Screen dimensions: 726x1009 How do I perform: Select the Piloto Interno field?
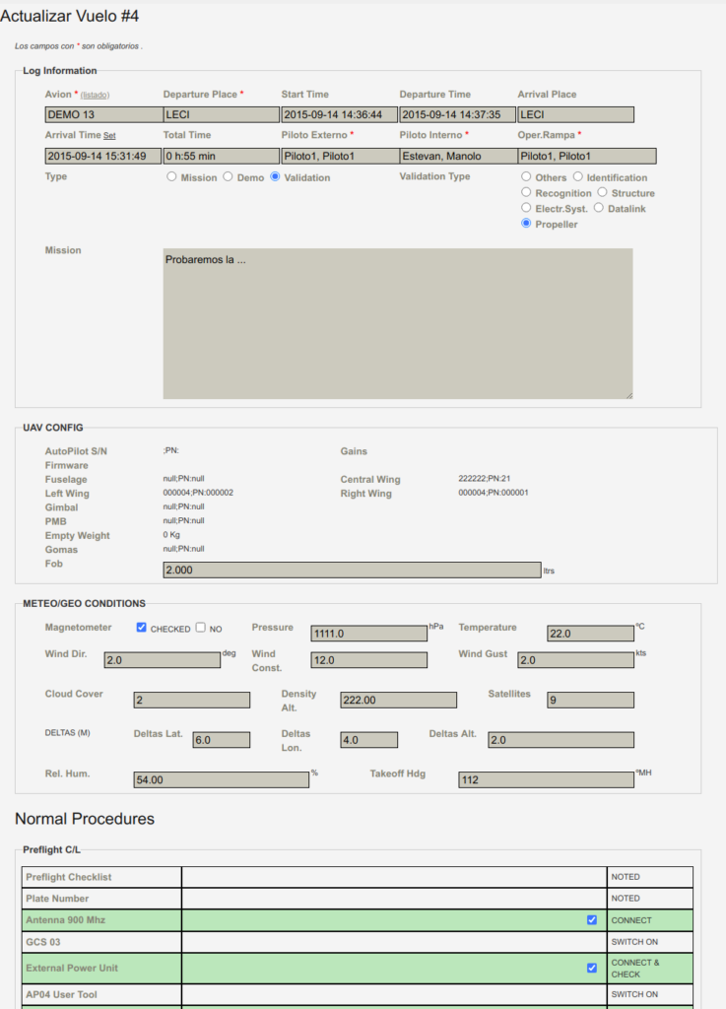coord(457,156)
